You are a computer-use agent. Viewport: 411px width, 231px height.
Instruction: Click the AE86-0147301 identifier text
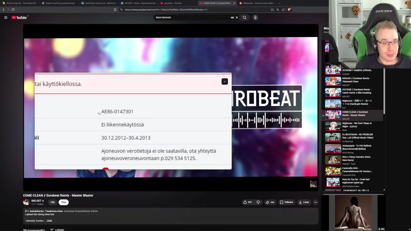(x=117, y=112)
